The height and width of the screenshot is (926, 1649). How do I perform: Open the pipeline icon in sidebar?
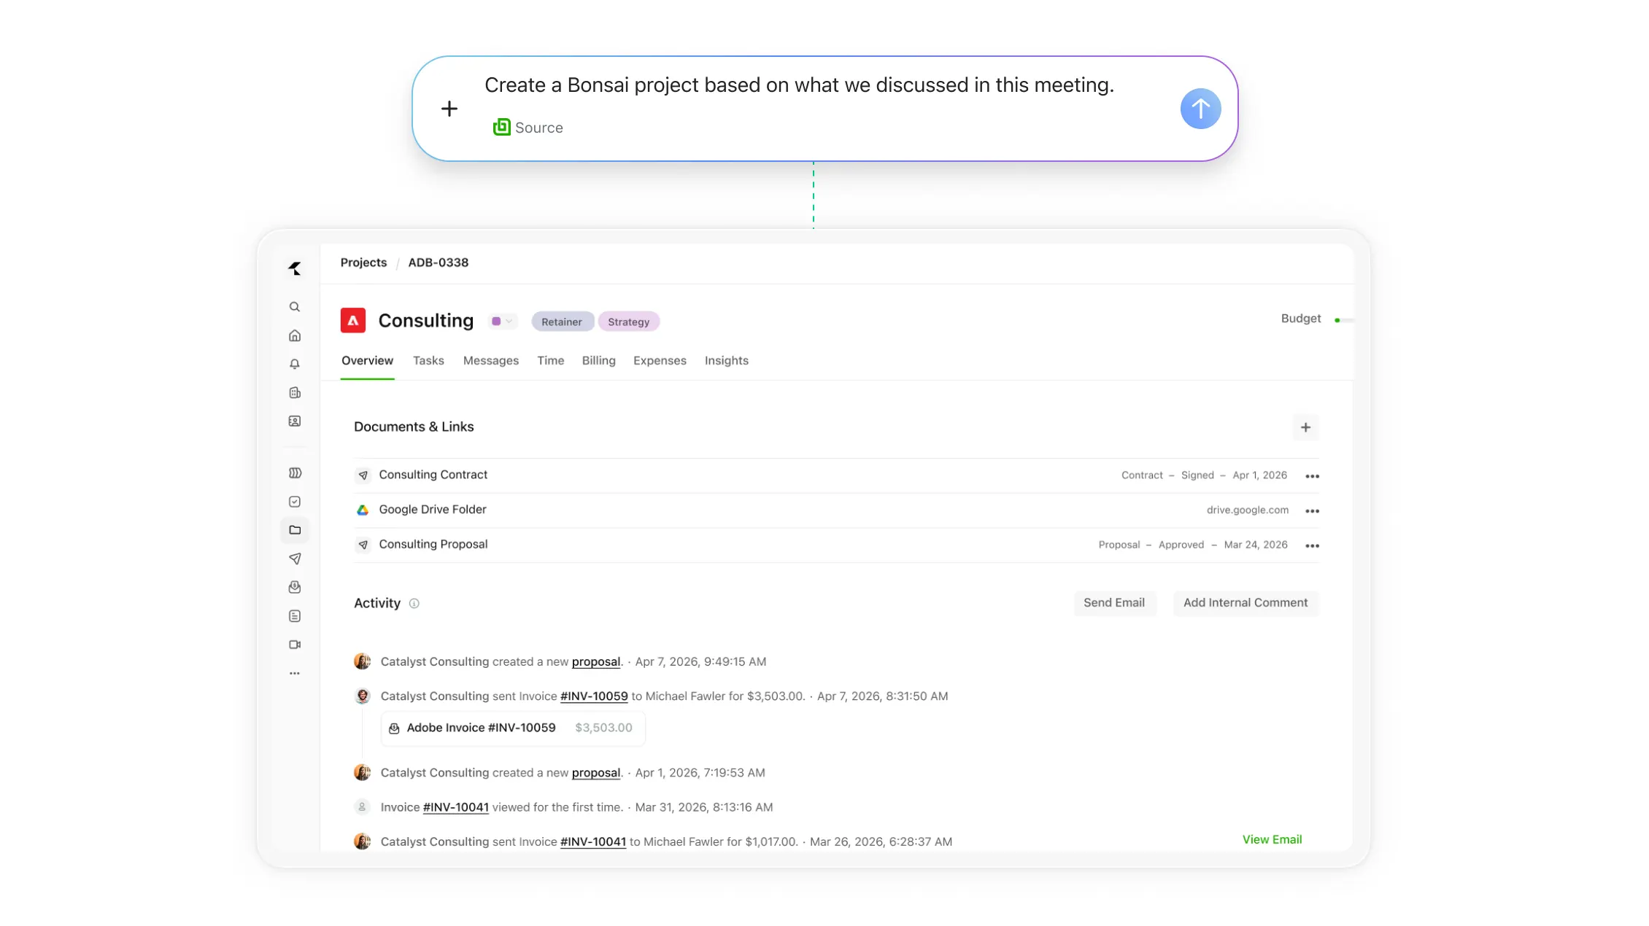295,473
